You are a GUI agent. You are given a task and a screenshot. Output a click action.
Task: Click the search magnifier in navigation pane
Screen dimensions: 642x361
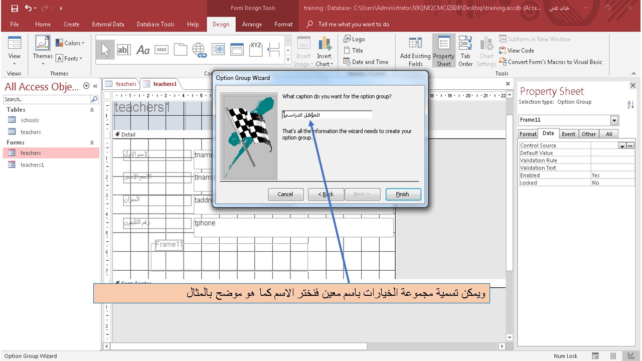pyautogui.click(x=94, y=99)
